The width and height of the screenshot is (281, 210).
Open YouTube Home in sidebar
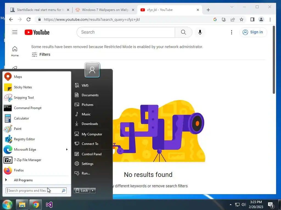tap(15, 51)
